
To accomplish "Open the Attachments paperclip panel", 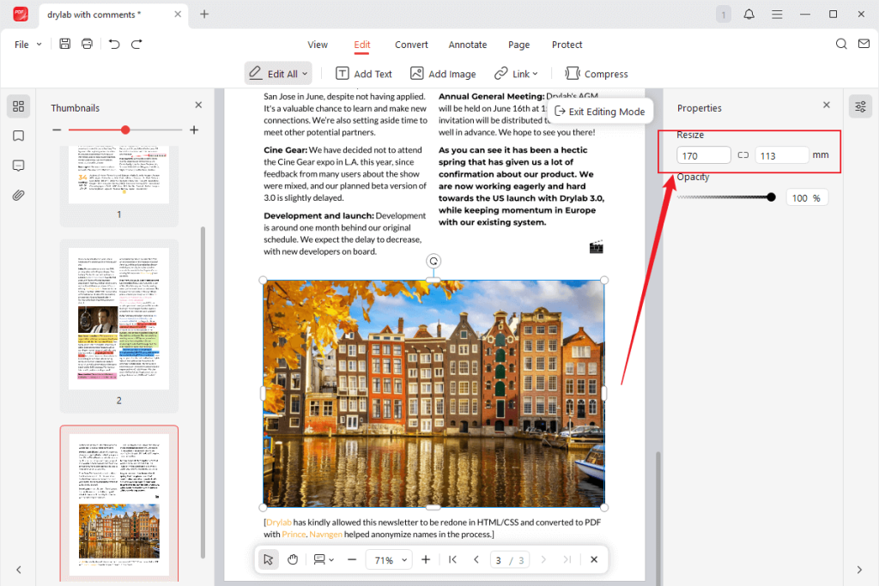I will point(18,194).
